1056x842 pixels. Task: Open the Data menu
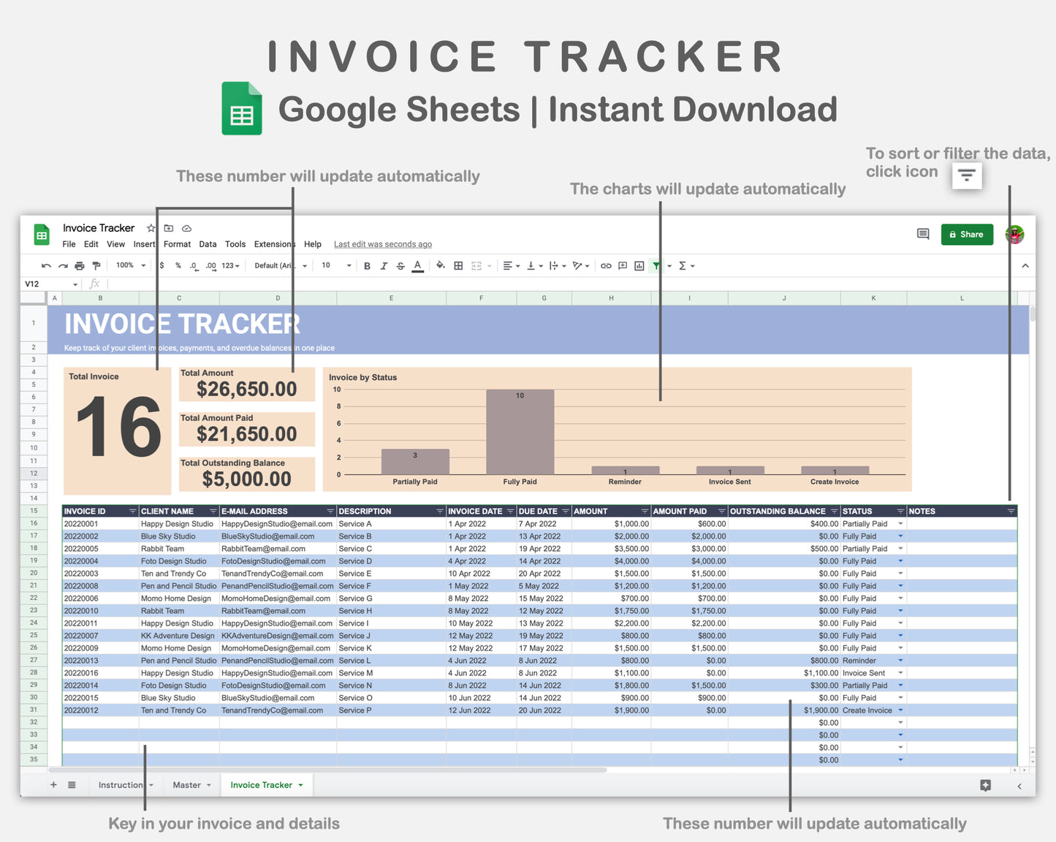point(208,244)
